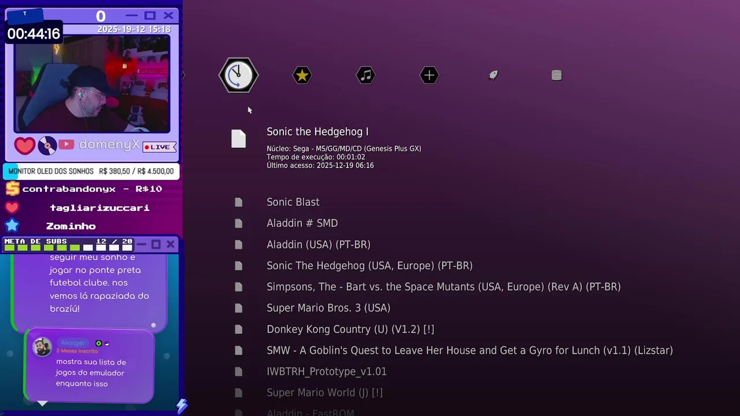Click the YouTube icon beside domenyX
This screenshot has height=416, width=740.
click(66, 144)
